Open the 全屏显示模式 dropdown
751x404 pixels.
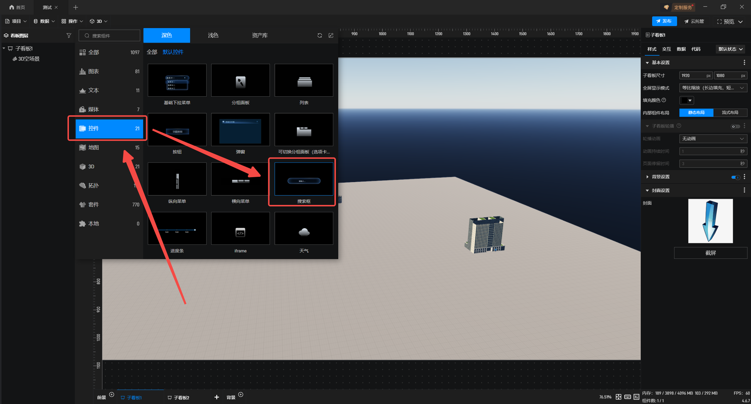click(713, 88)
